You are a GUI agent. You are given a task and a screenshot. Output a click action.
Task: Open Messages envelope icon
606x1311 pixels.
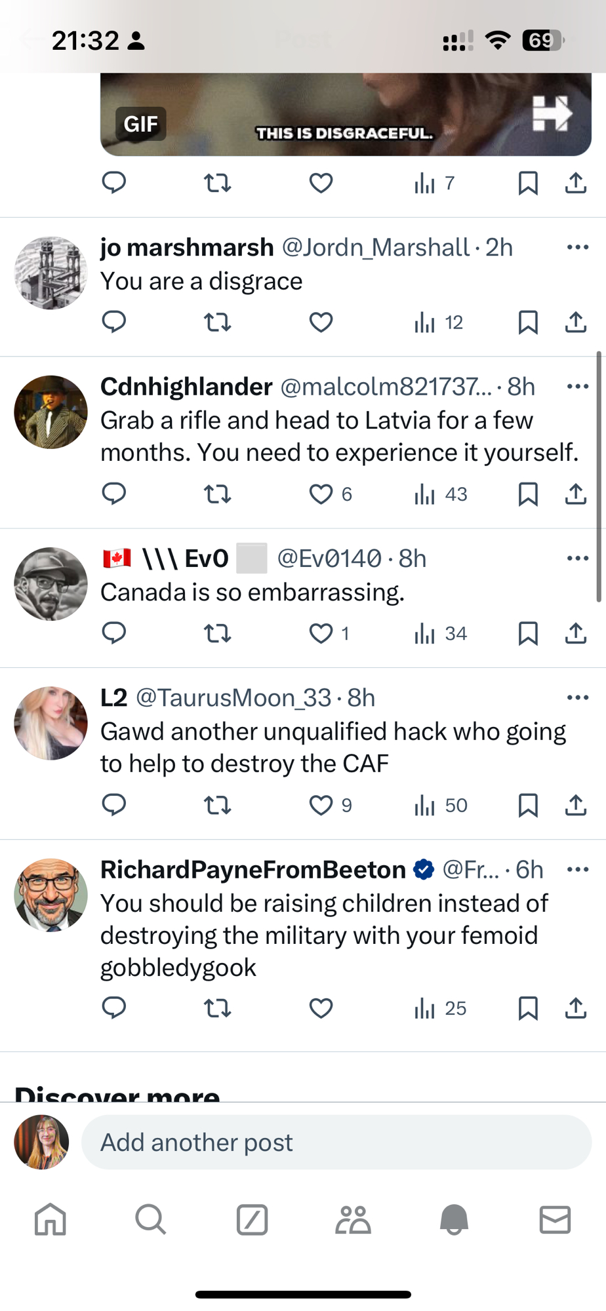tap(555, 1220)
